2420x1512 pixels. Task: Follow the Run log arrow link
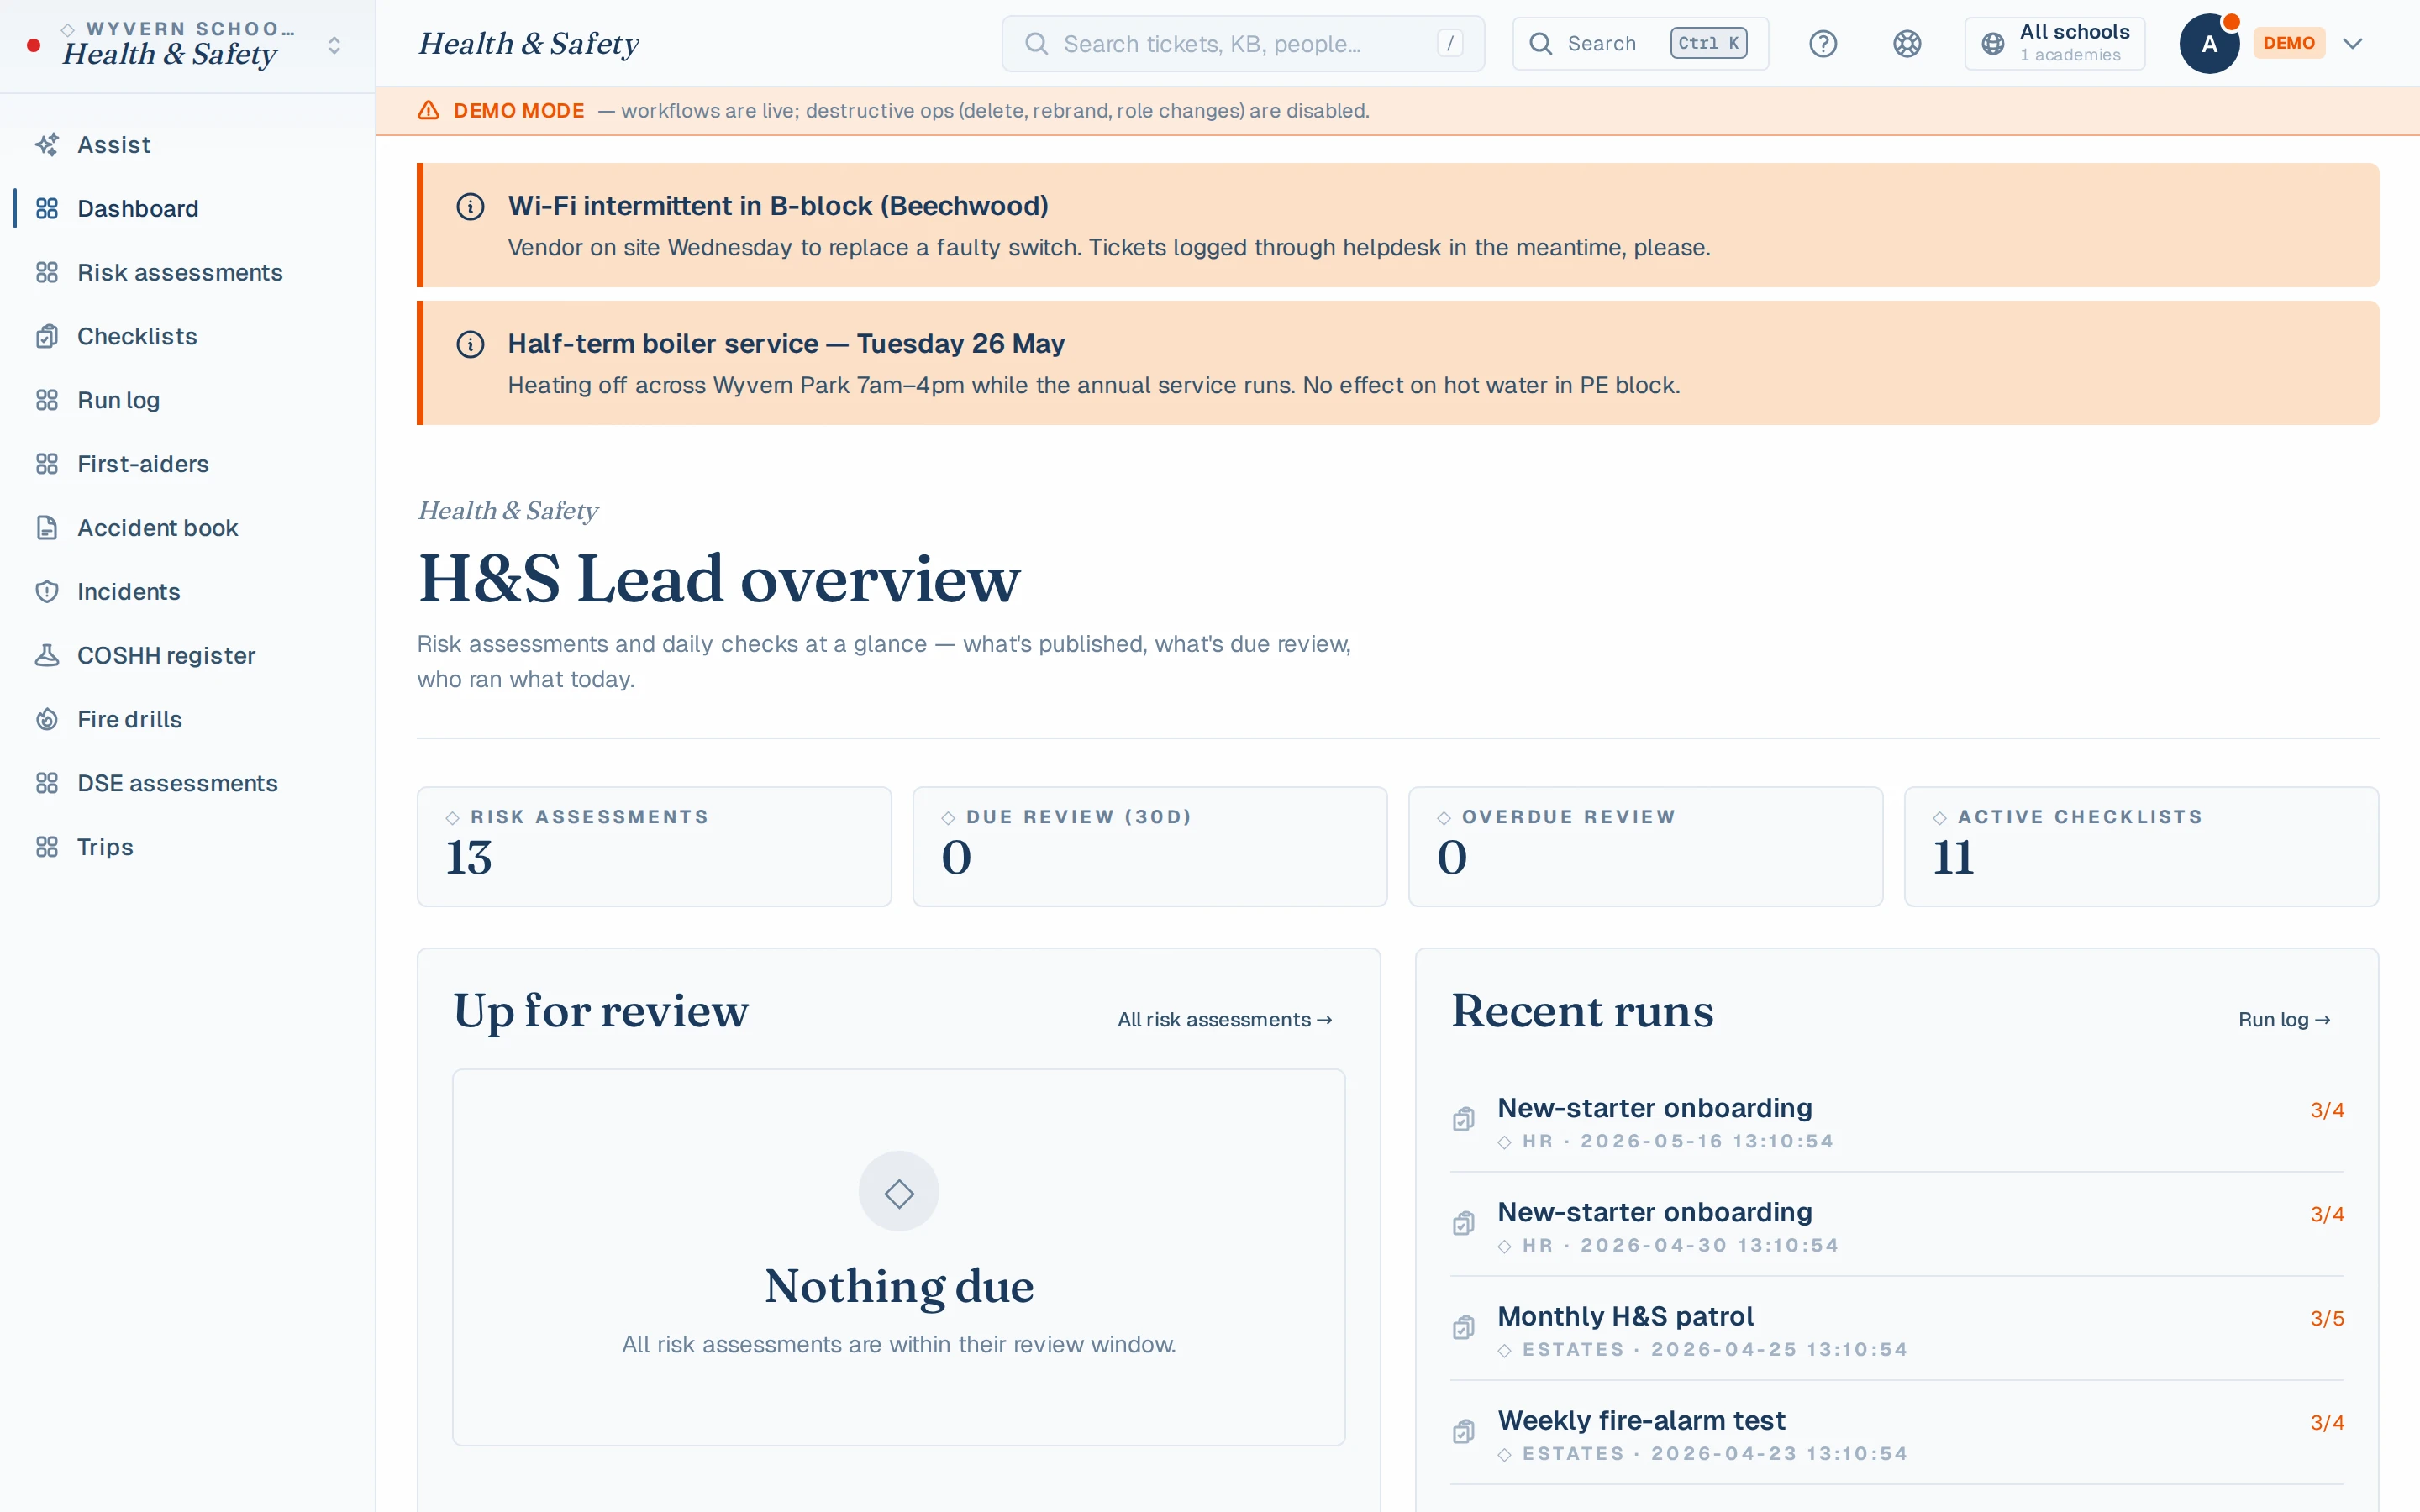tap(2284, 1020)
